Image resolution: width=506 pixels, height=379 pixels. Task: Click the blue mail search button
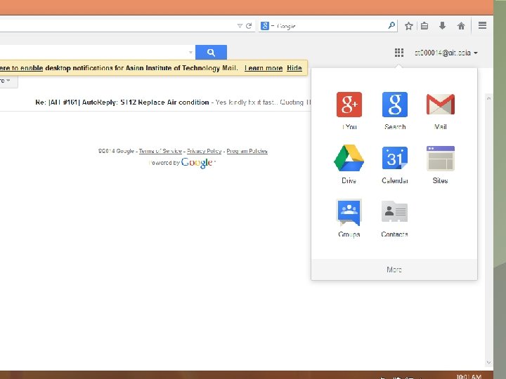coord(211,52)
